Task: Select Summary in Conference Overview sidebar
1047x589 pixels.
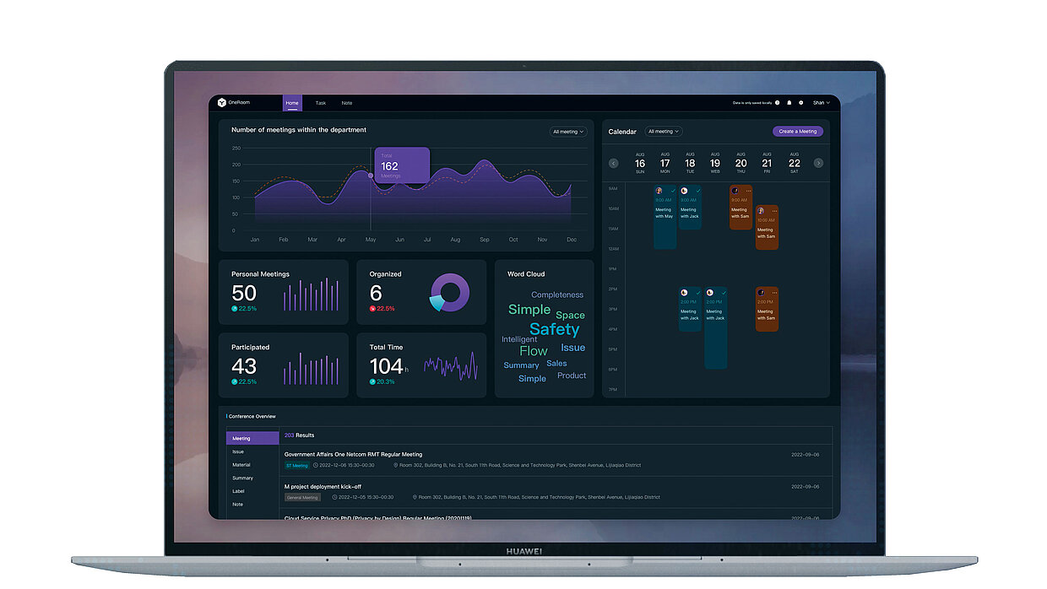Action: coord(243,478)
